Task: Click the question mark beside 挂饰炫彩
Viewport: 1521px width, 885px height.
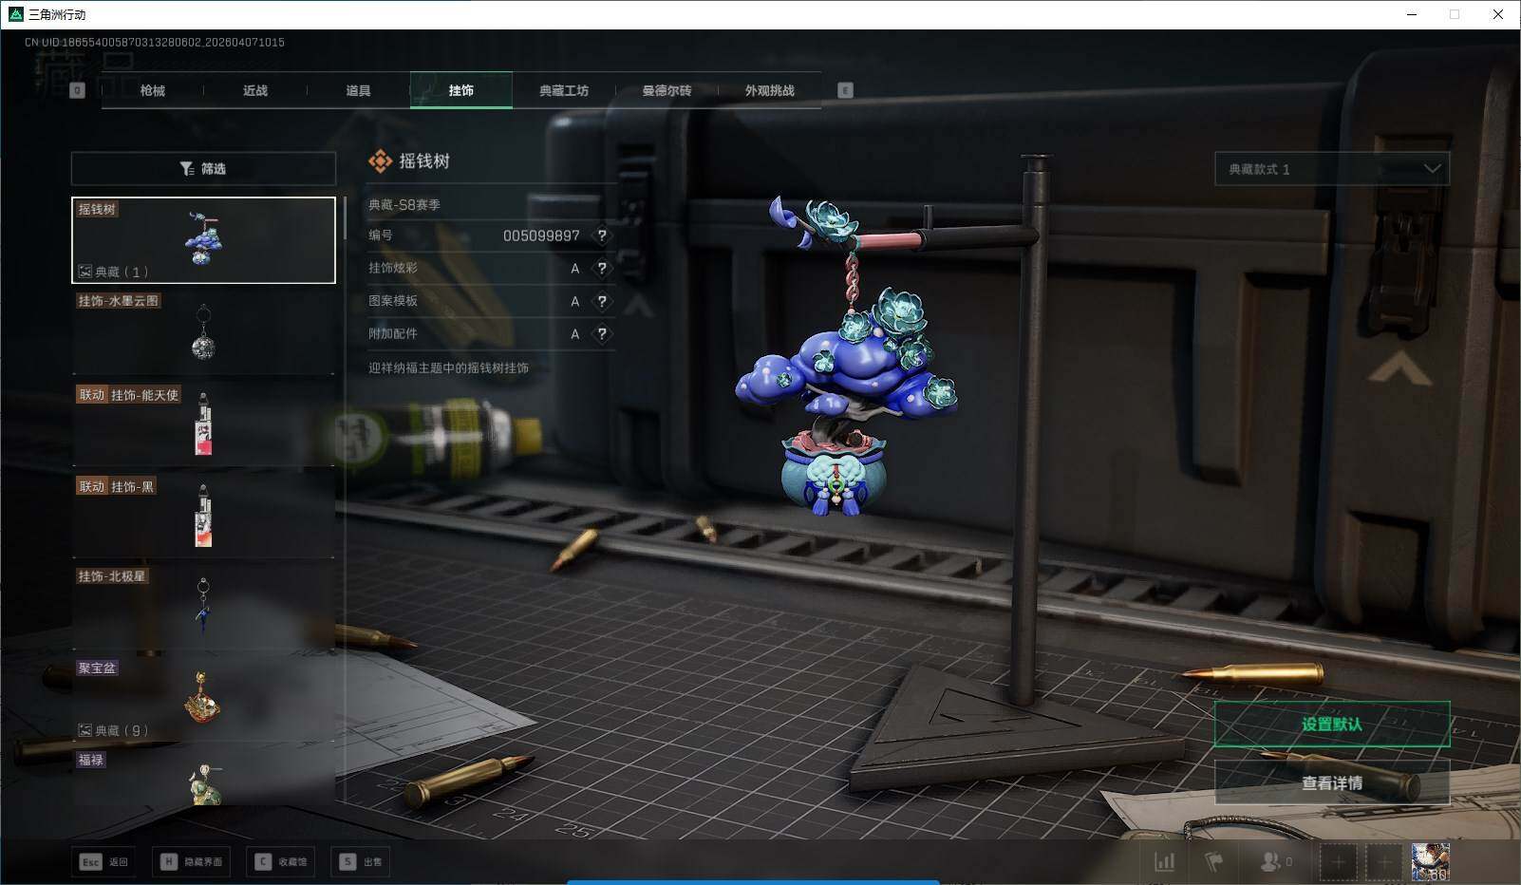Action: coord(602,269)
